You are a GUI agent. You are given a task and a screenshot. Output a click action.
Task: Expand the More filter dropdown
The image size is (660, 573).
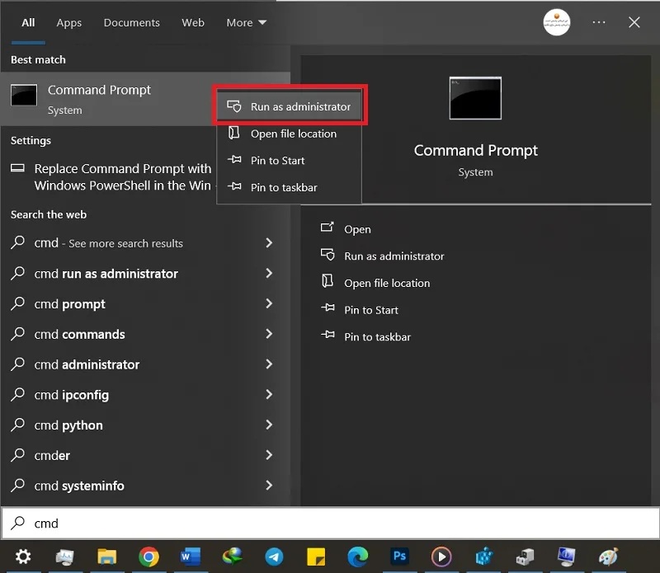(246, 23)
